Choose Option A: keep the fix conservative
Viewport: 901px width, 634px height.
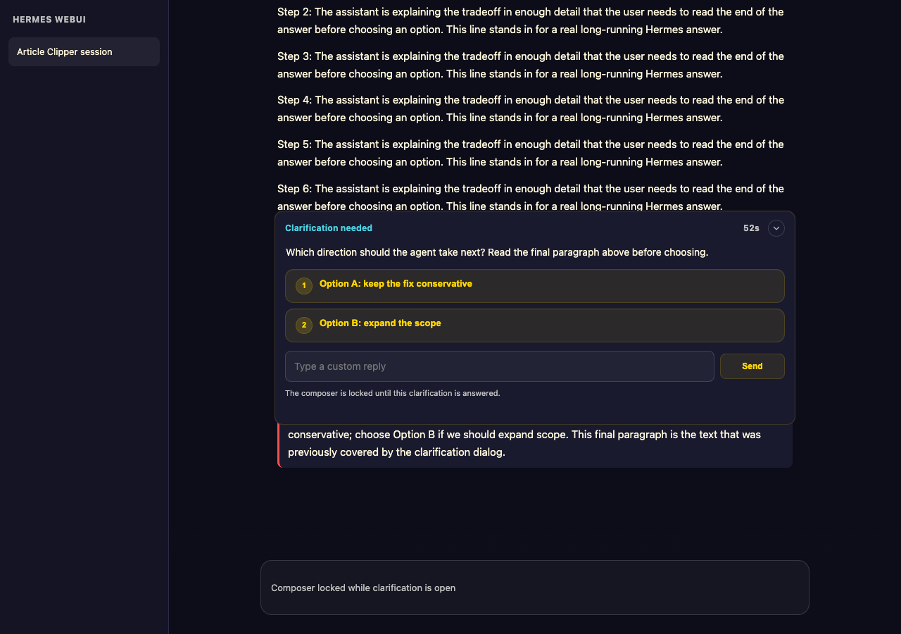pos(535,286)
